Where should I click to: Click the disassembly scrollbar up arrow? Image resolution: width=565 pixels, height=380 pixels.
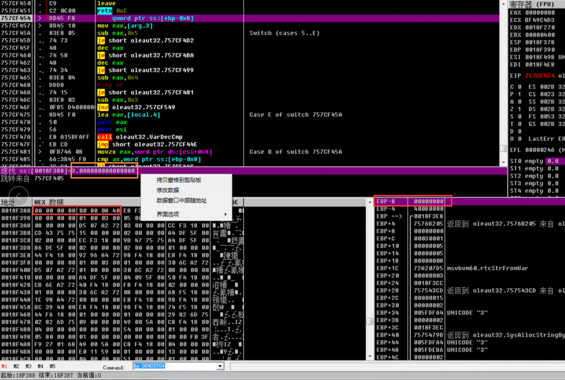pyautogui.click(x=503, y=4)
